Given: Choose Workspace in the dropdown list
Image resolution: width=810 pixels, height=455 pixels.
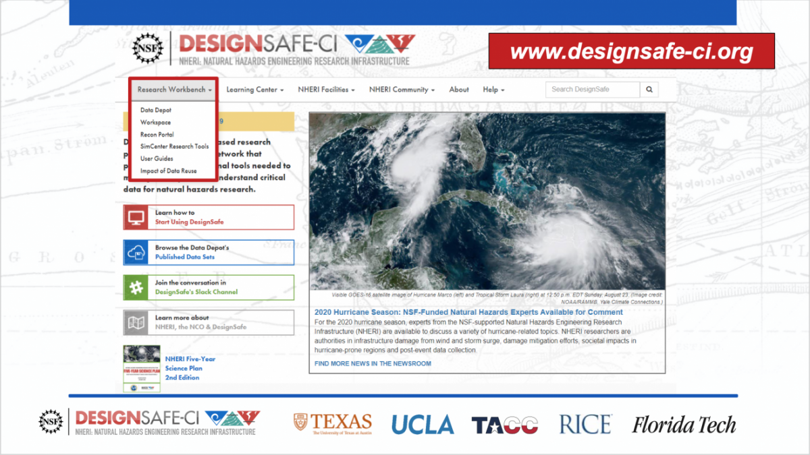Looking at the screenshot, I should click(x=155, y=122).
